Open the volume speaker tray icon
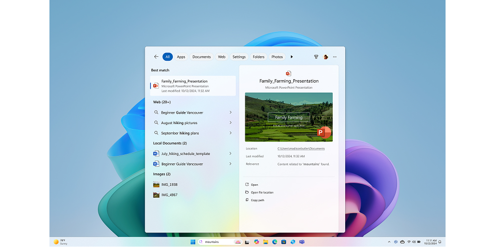 coord(414,242)
